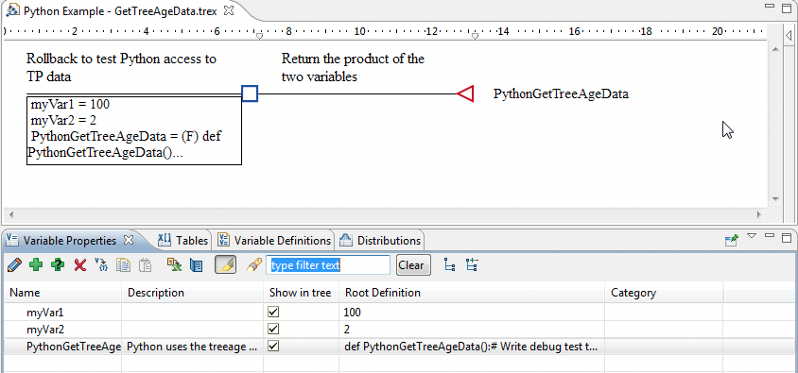Click the V-arrow variable convert icon
Viewport: 798px width, 373px height.
(101, 264)
